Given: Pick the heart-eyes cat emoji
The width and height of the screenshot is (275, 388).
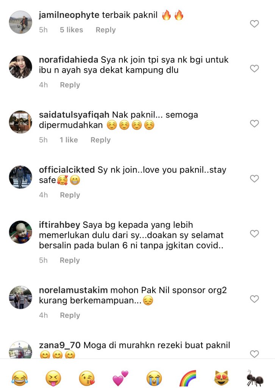Looking at the screenshot, I should 221,378.
